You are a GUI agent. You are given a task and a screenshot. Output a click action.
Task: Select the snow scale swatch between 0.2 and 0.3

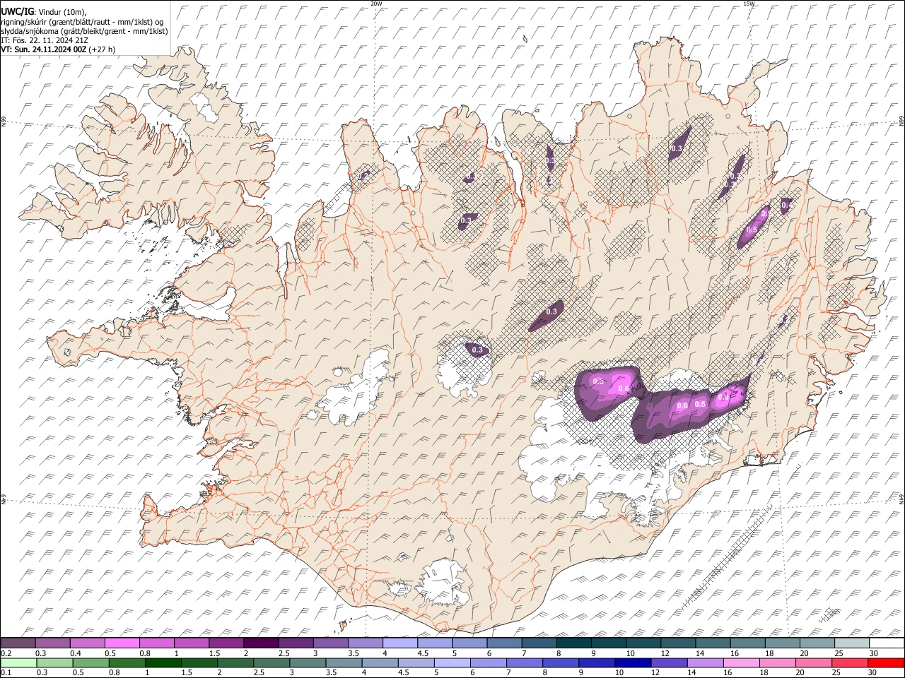(x=18, y=643)
